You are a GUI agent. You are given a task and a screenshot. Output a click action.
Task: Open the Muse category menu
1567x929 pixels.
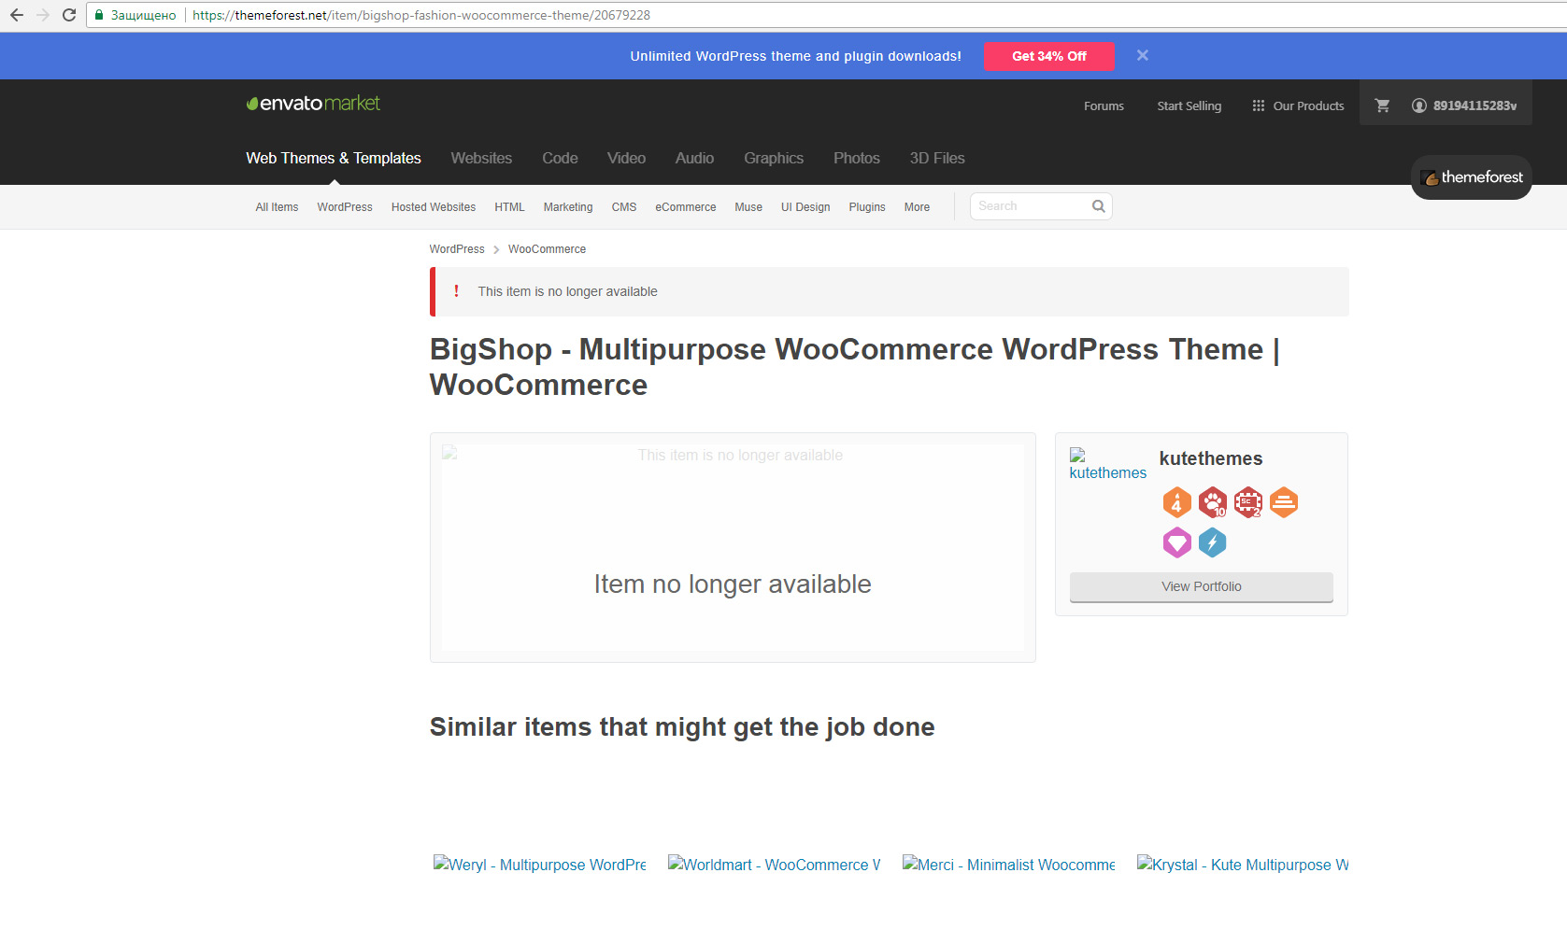tap(748, 207)
